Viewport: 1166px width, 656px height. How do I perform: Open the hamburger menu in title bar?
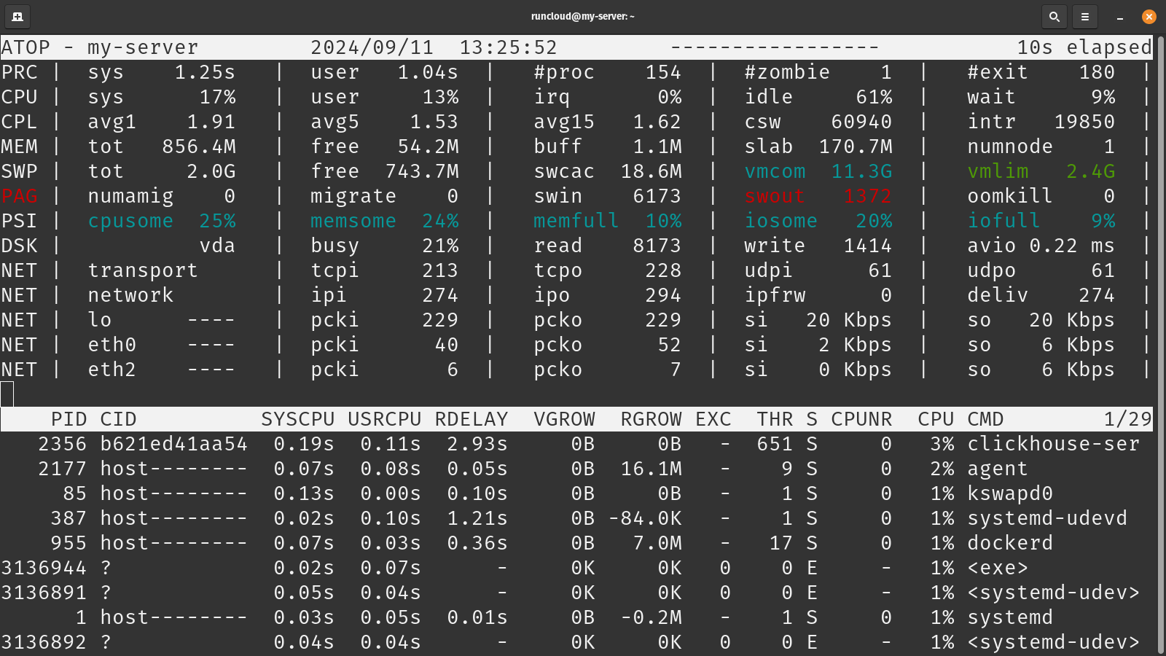pyautogui.click(x=1084, y=16)
